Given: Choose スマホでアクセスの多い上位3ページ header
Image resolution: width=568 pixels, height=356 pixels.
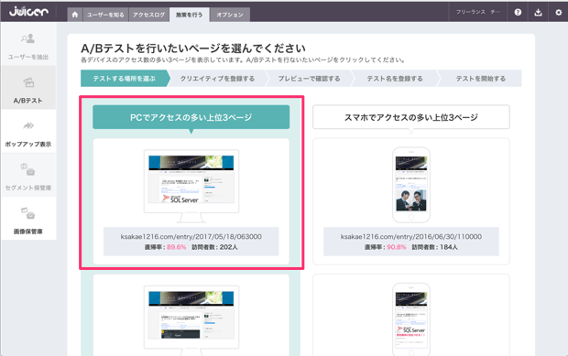Looking at the screenshot, I should tap(411, 117).
